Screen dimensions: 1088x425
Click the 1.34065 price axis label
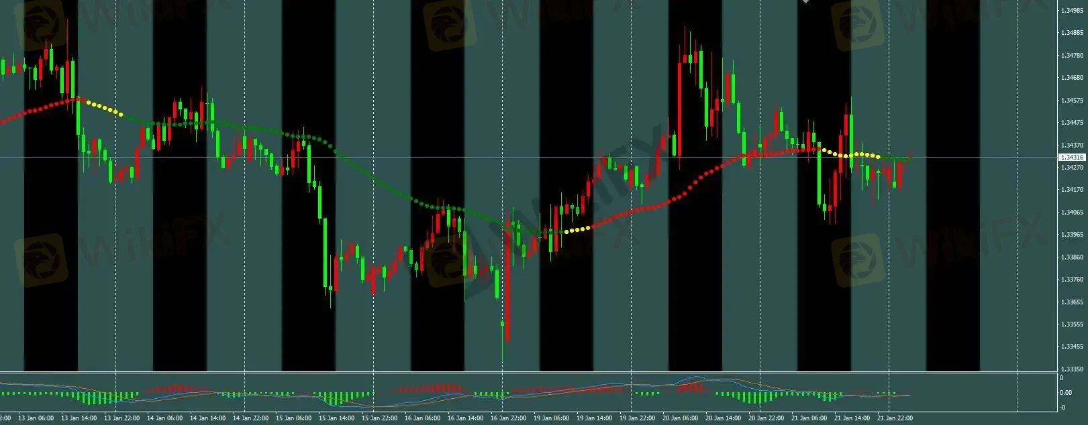(1073, 213)
